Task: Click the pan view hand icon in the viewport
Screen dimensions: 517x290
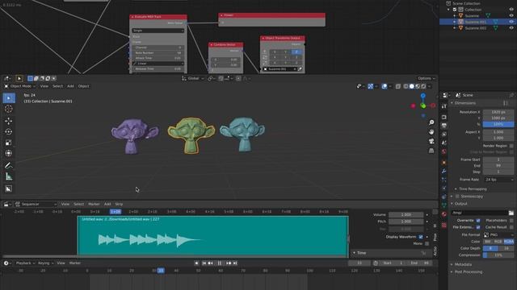Action: tap(431, 132)
